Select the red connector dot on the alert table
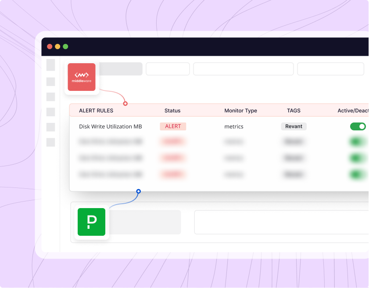Image resolution: width=369 pixels, height=288 pixels. point(125,104)
